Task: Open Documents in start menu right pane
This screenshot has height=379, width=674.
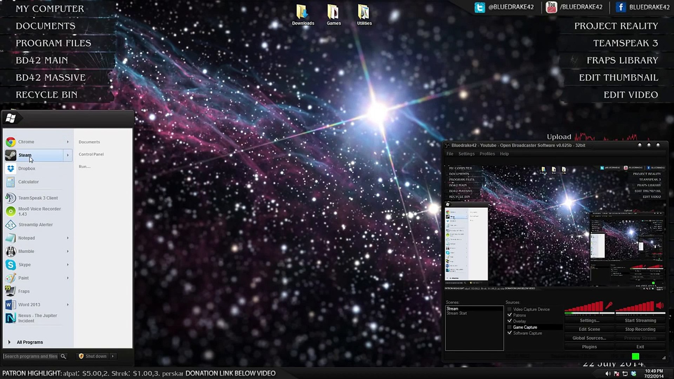Action: point(89,142)
